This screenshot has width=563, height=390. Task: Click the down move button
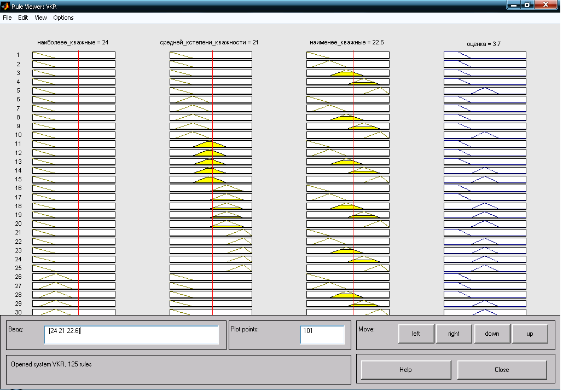pos(492,334)
